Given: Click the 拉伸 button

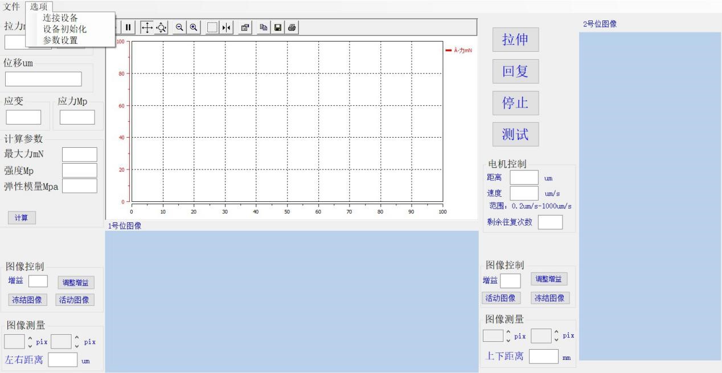Looking at the screenshot, I should tap(515, 40).
